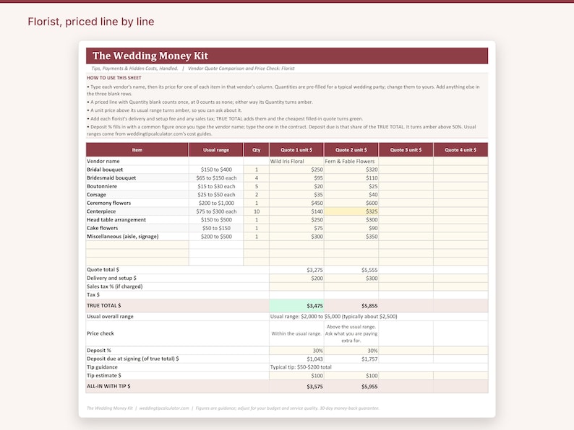Click the Centerpiece quantity cell "10"
Image resolution: width=574 pixels, height=430 pixels.
click(256, 211)
